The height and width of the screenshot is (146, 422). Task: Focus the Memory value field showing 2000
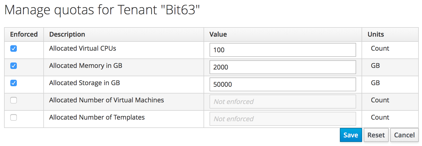[282, 67]
